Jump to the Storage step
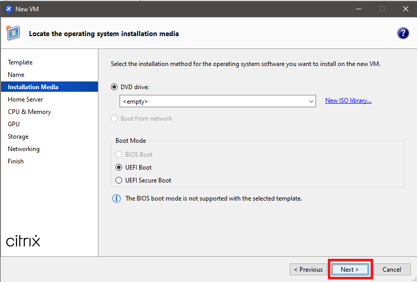 tap(18, 137)
